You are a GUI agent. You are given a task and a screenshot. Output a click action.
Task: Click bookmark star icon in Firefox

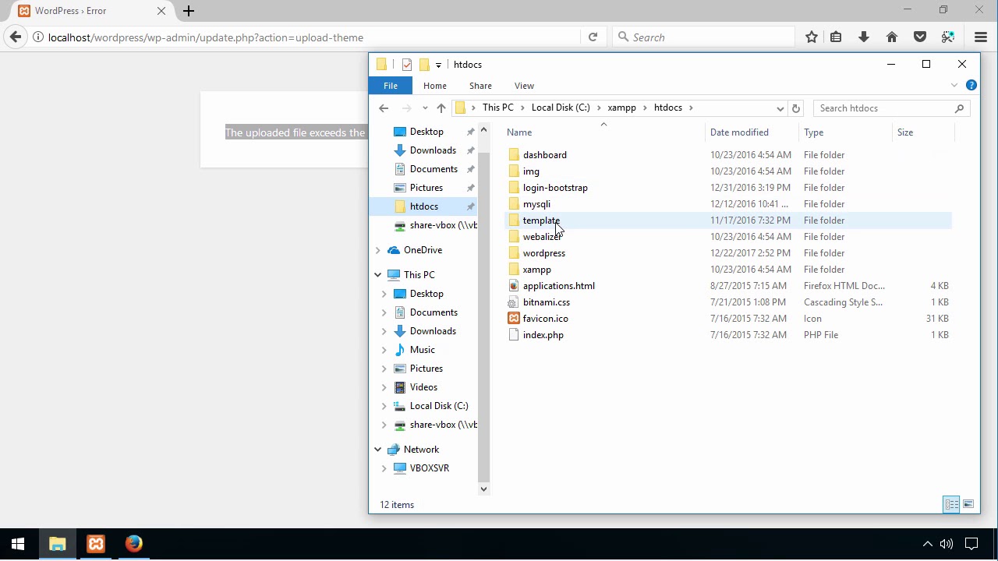tap(812, 37)
